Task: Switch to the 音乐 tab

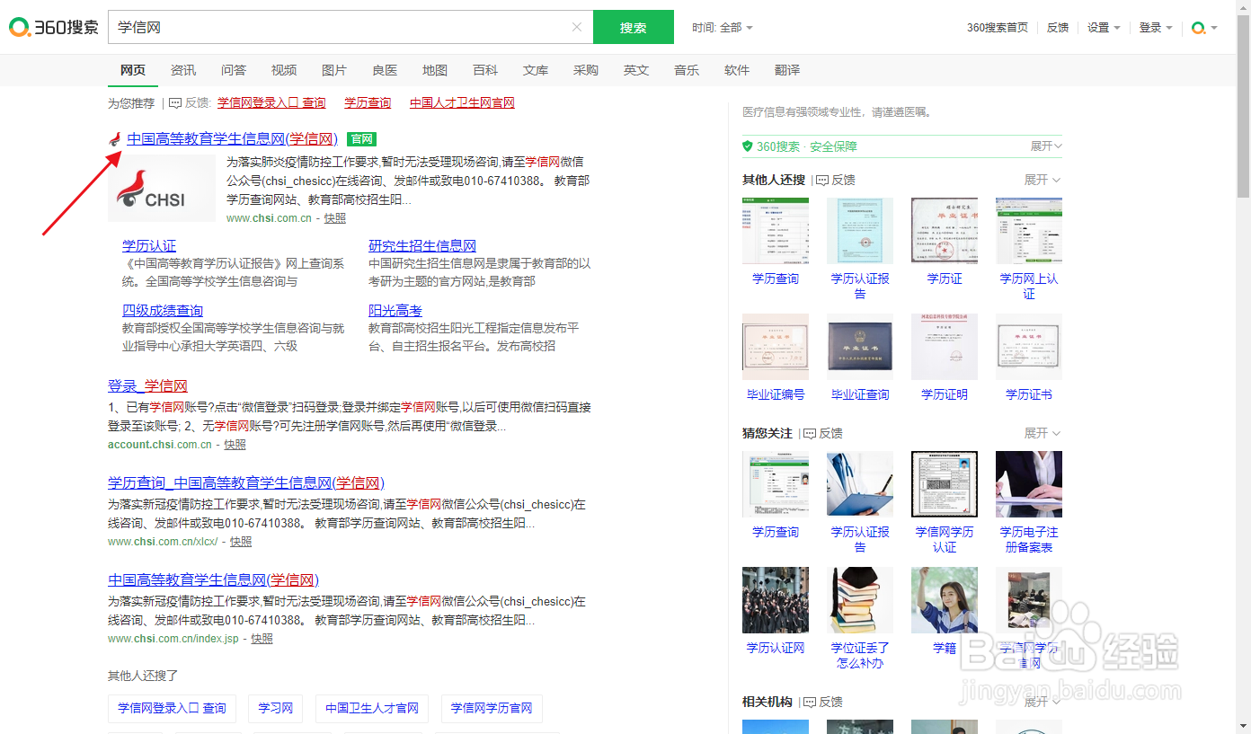Action: [687, 70]
